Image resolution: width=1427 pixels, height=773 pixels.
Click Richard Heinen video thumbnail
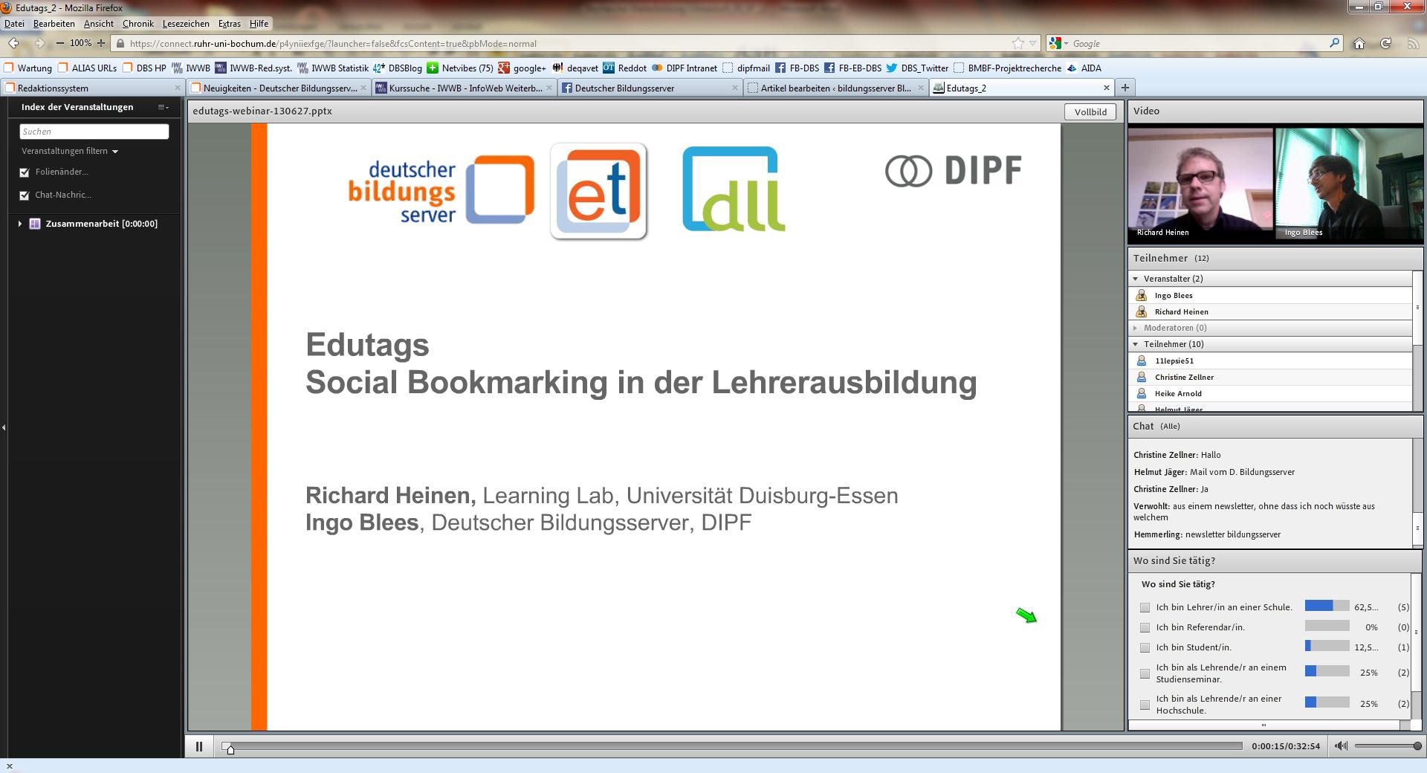1200,184
